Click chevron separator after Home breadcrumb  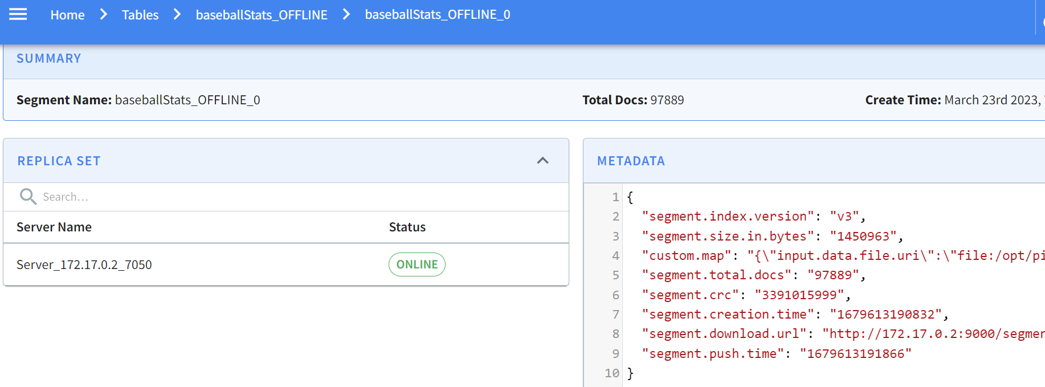tap(104, 14)
